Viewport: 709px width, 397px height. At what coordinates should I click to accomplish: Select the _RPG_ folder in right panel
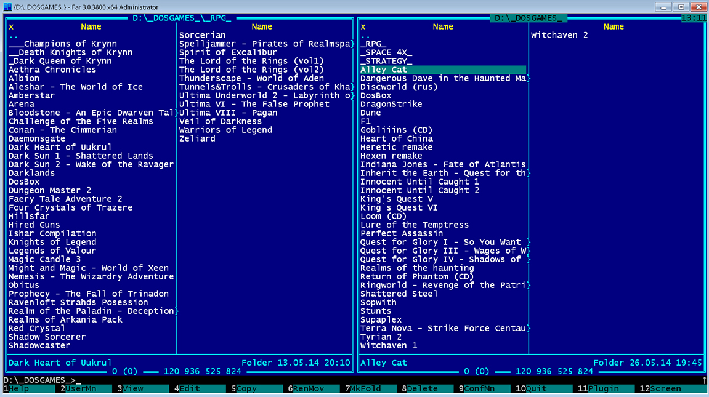(373, 44)
